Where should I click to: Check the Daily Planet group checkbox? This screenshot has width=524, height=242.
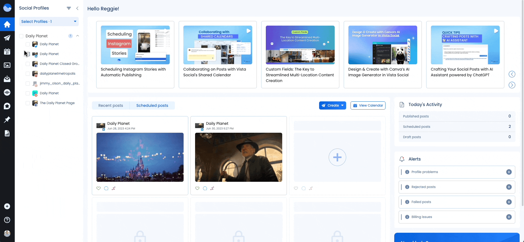[21, 36]
